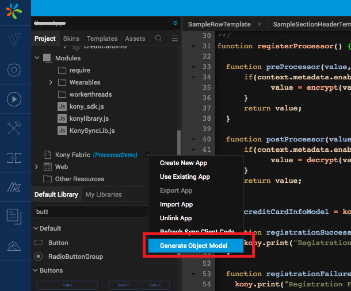Collapse the Modules tree node

click(37, 58)
